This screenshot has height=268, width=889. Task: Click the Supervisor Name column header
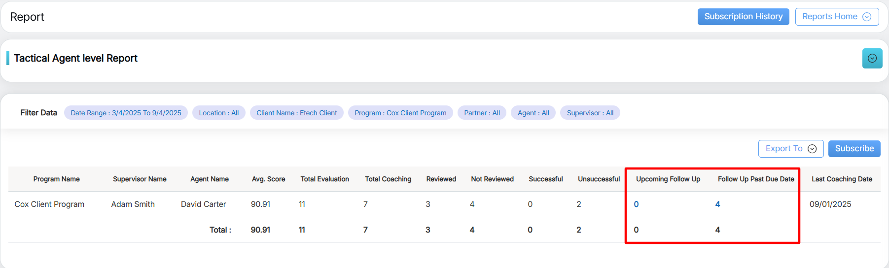[x=140, y=179]
